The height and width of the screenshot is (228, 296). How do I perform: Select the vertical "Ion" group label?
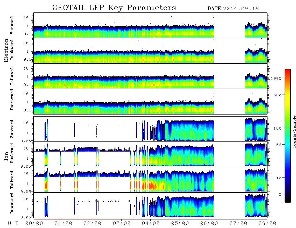tap(6, 156)
